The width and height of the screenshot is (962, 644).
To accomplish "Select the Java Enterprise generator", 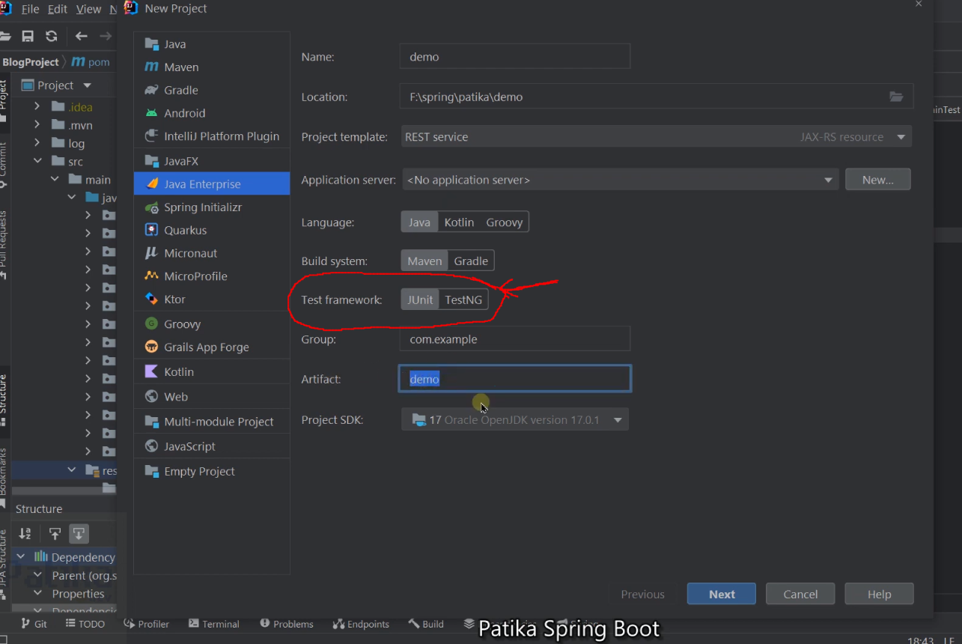I will click(x=211, y=184).
